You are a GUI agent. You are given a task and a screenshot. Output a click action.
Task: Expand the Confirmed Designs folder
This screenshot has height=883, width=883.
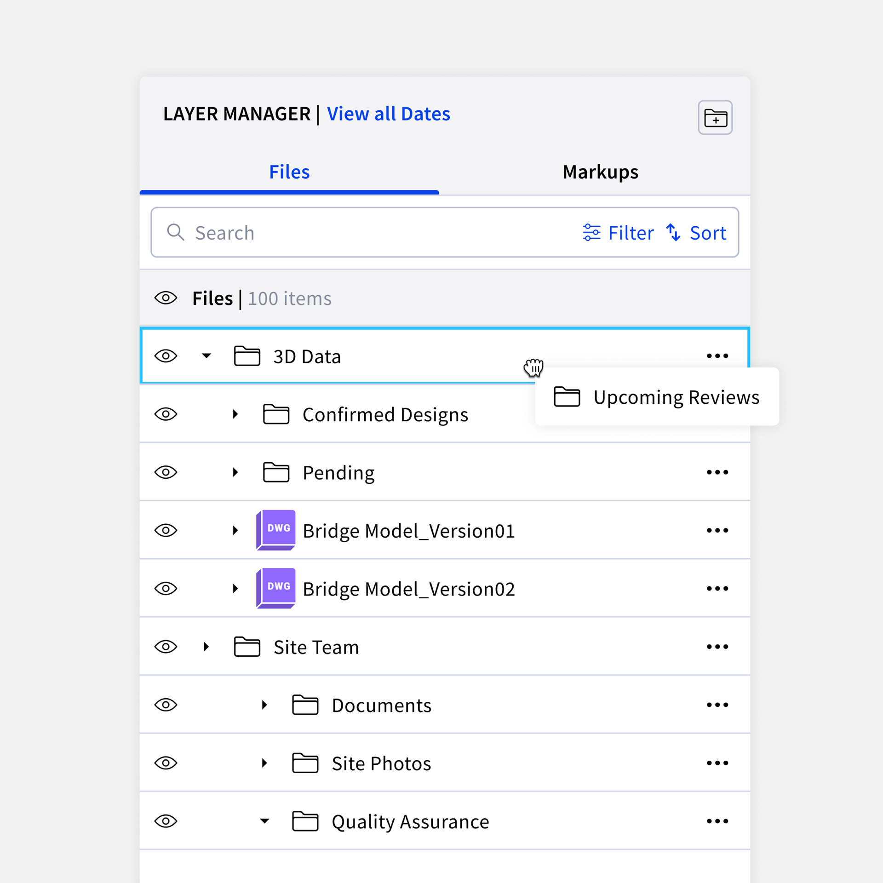tap(235, 414)
